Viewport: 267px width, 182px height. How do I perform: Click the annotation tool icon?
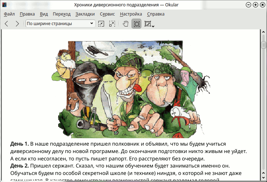148,24
